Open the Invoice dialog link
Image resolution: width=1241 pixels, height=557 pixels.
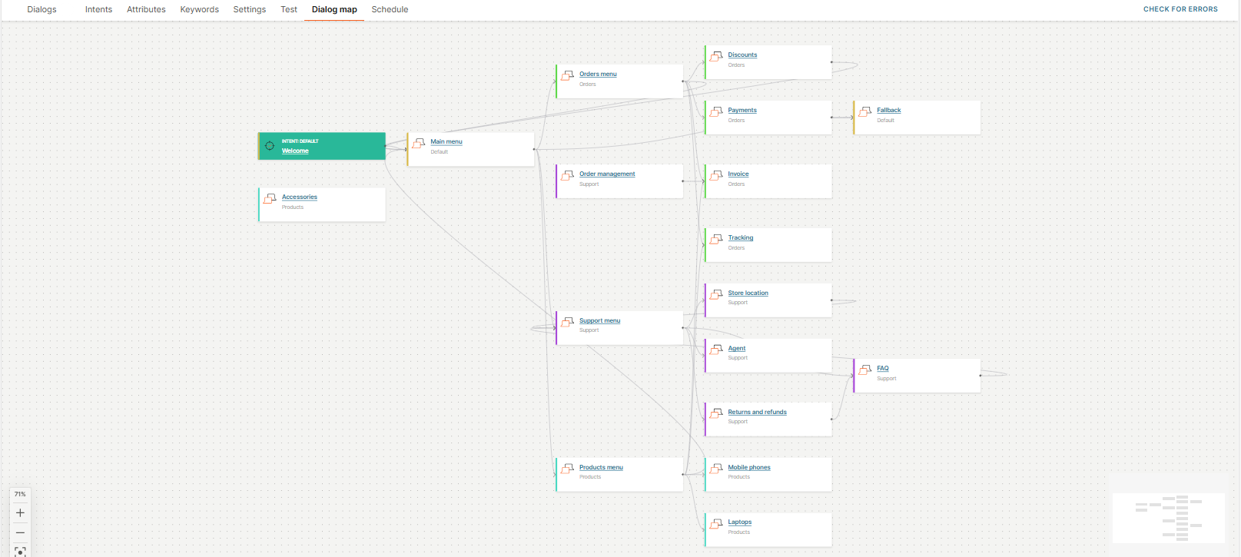(738, 174)
